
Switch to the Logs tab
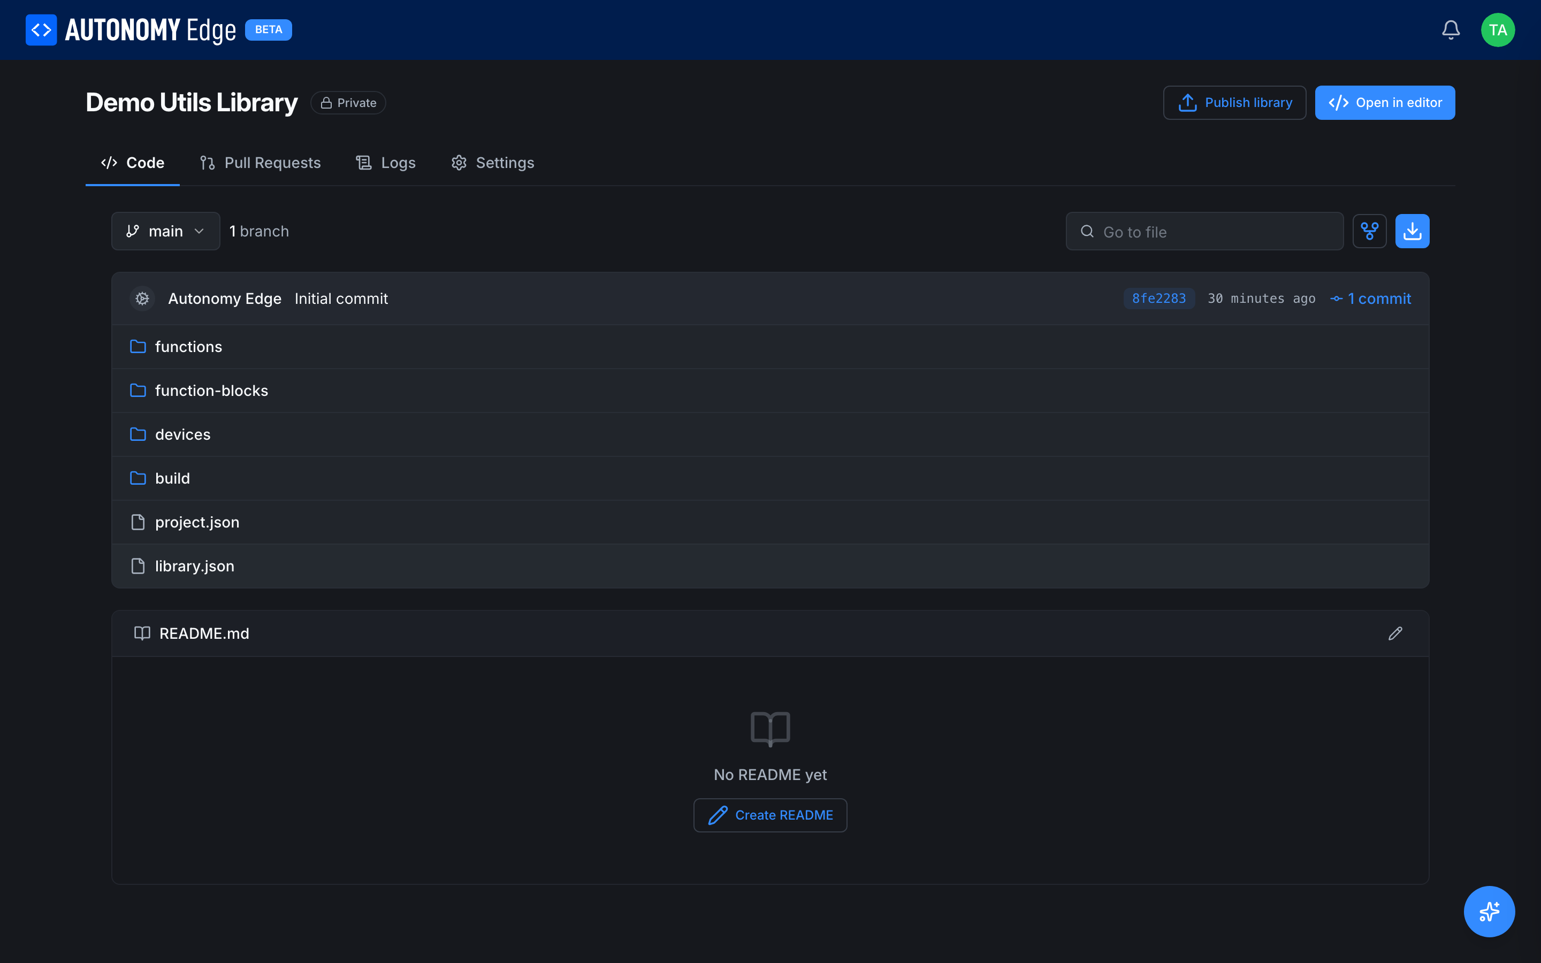385,163
